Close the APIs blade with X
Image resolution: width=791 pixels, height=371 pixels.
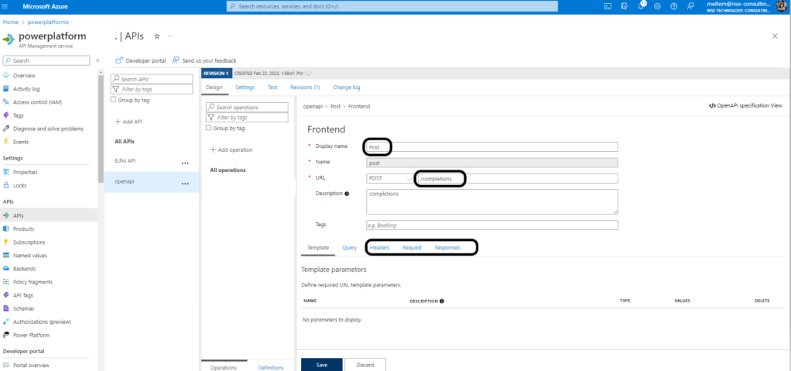pos(775,36)
